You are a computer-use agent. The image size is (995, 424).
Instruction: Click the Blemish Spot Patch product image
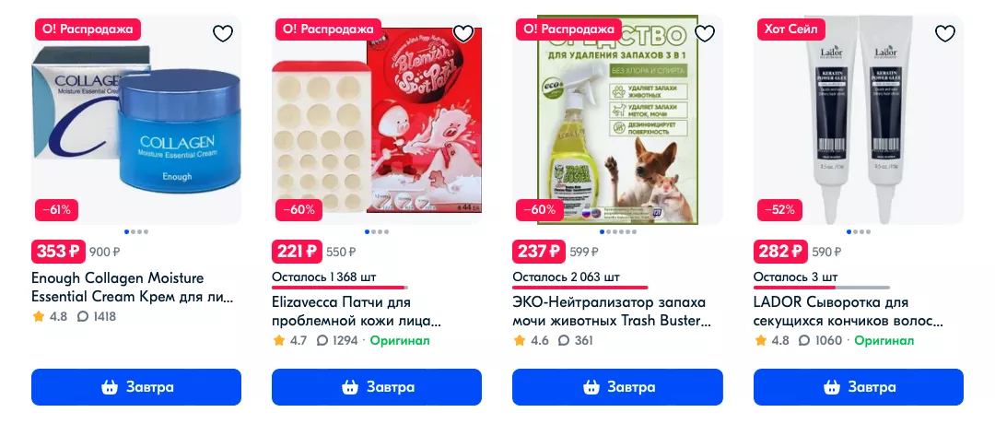pos(377,119)
